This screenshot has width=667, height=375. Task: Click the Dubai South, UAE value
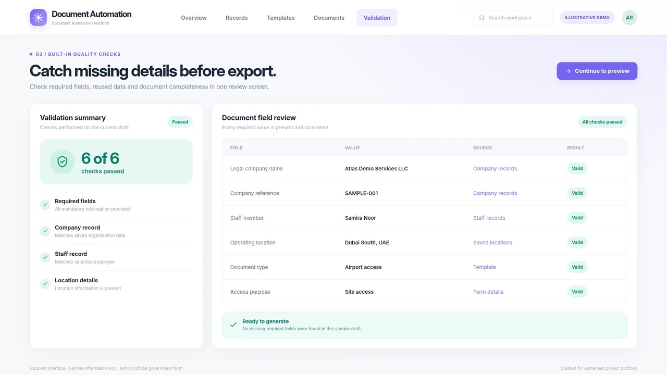pos(367,243)
